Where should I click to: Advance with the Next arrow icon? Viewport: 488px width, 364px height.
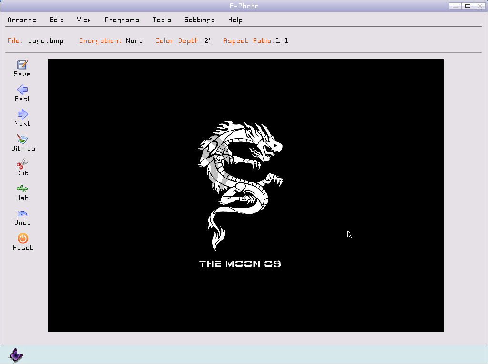pyautogui.click(x=22, y=114)
